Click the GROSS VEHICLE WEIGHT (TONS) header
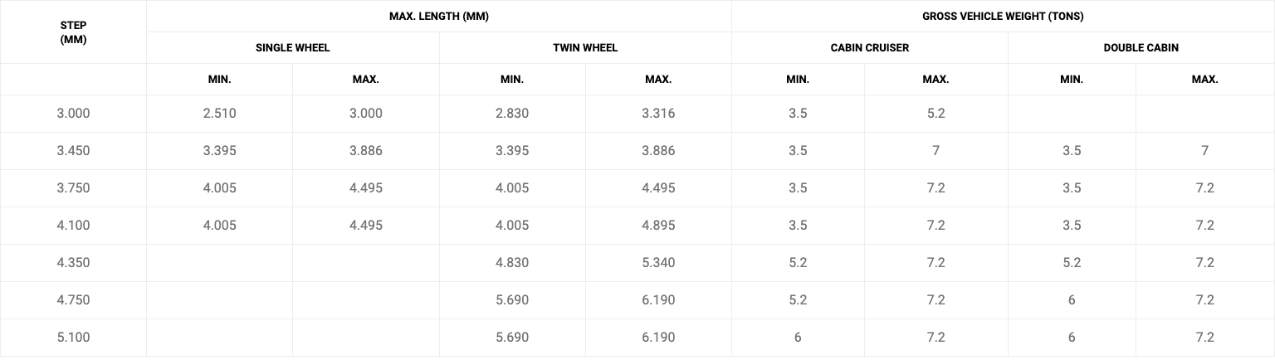Viewport: 1275px width, 360px height. click(x=1003, y=17)
